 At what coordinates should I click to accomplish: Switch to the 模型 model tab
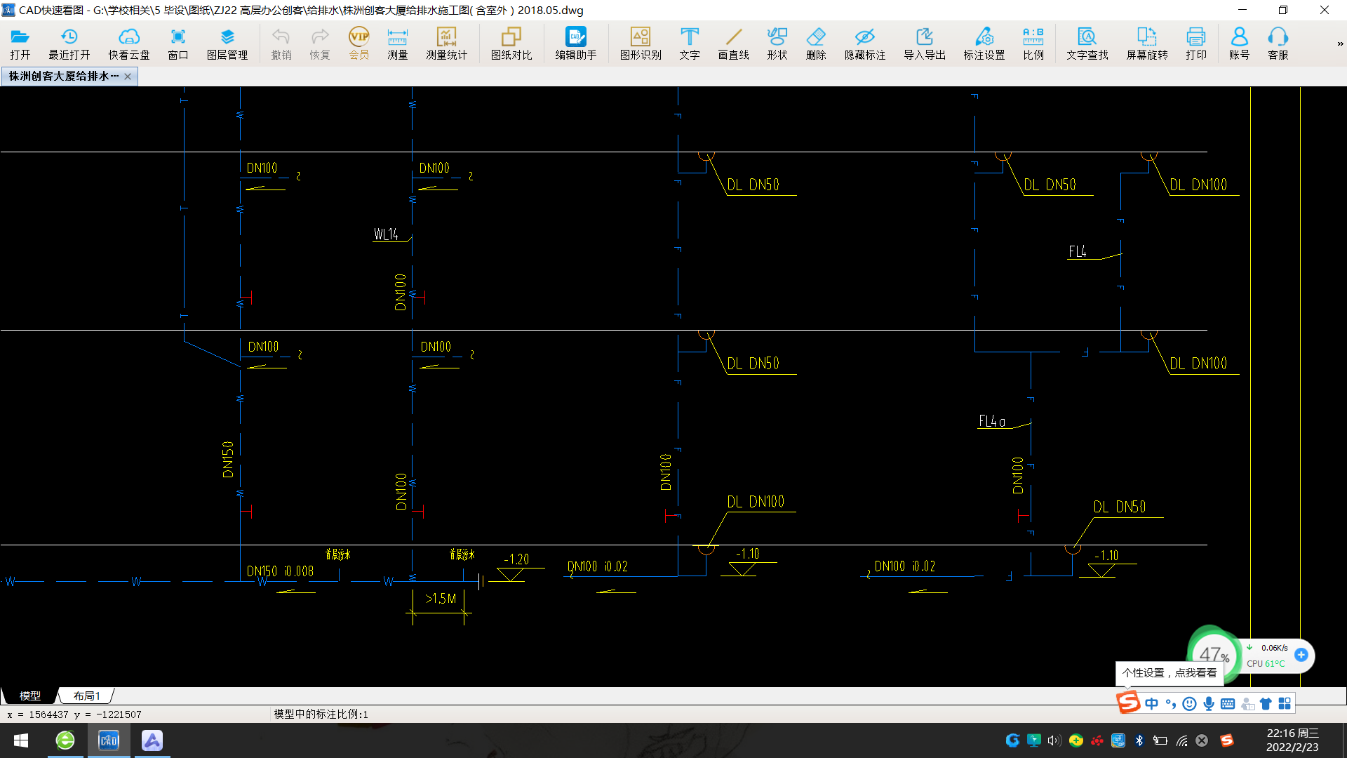click(x=29, y=696)
